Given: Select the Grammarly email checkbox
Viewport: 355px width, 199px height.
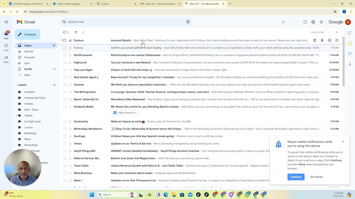Looking at the screenshot, I should point(65,121).
